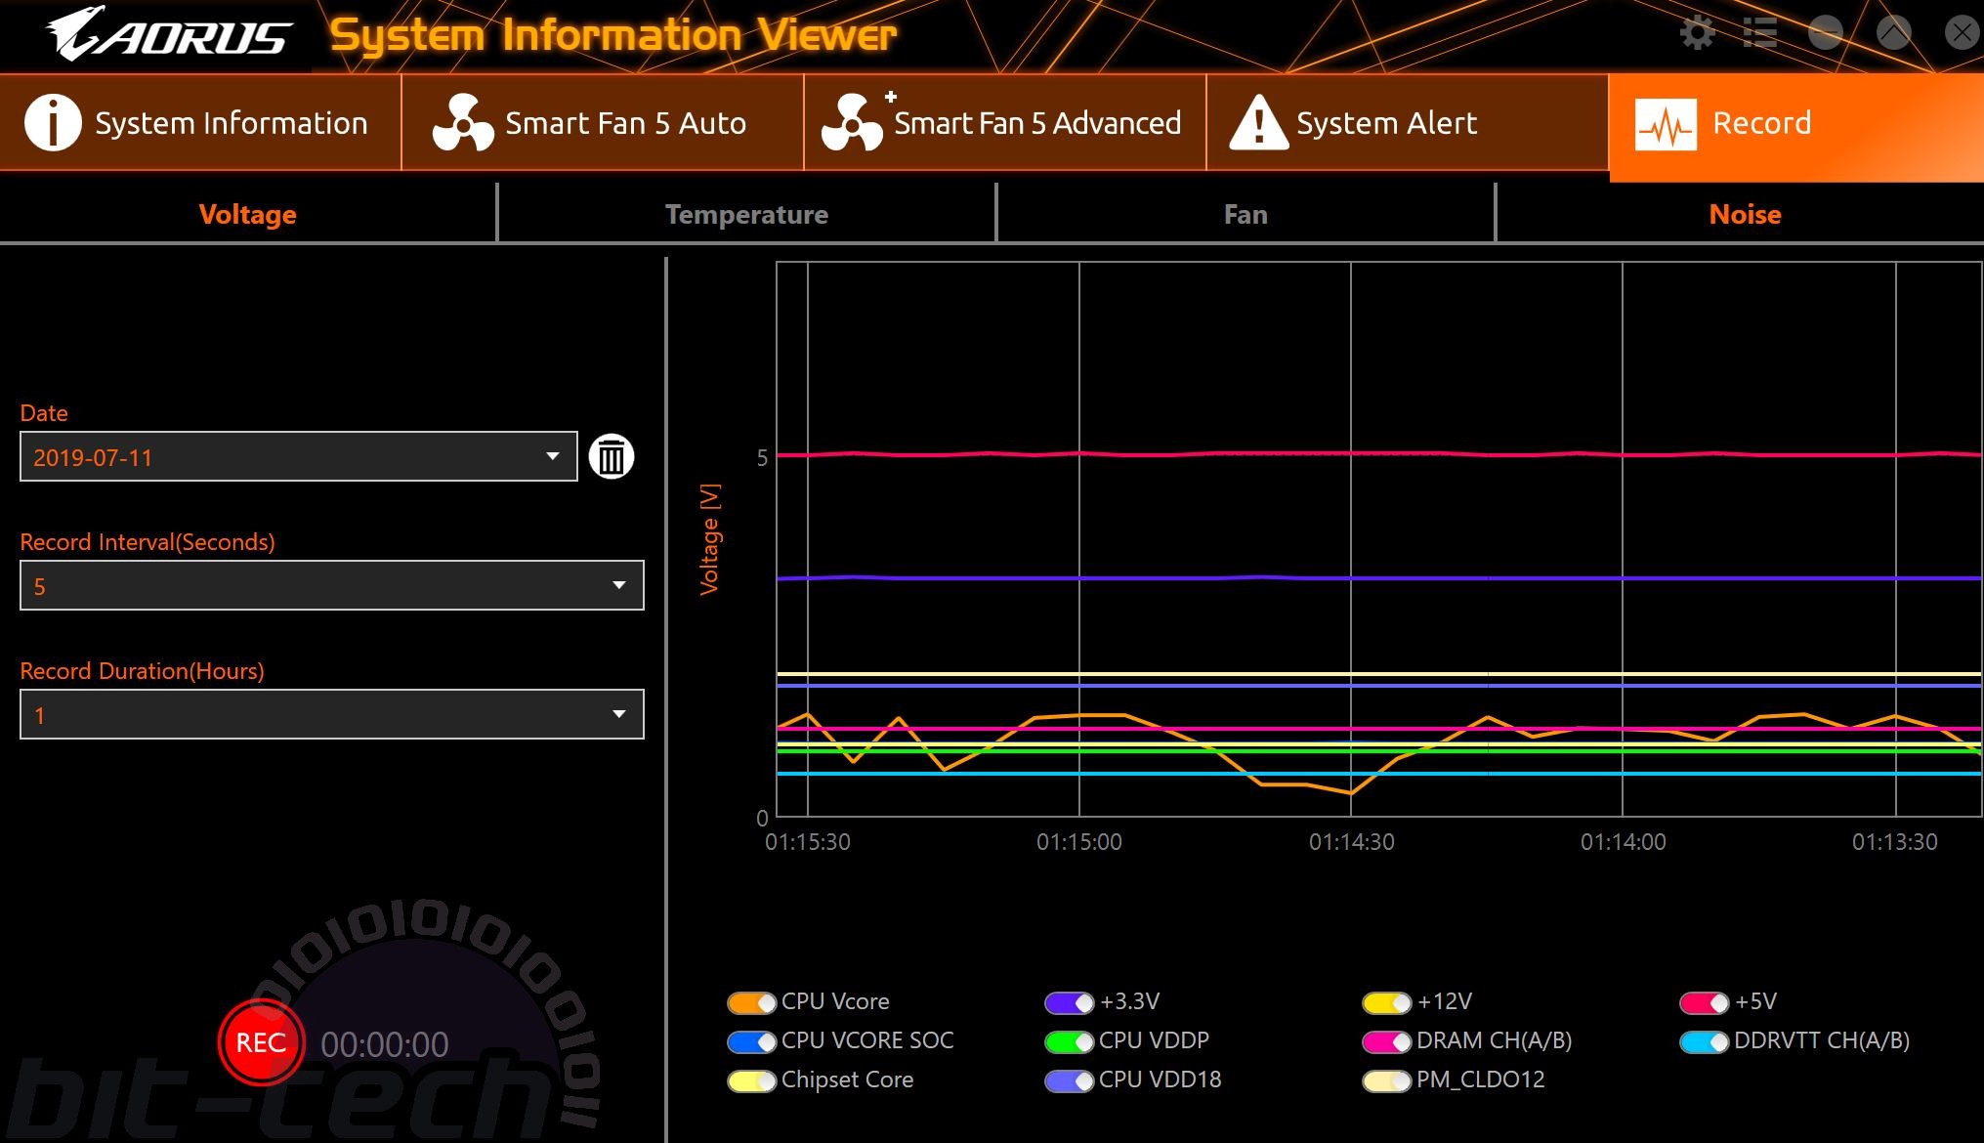Image resolution: width=1984 pixels, height=1143 pixels.
Task: Switch to Smart Fan 5 Advanced tab
Action: [1005, 123]
